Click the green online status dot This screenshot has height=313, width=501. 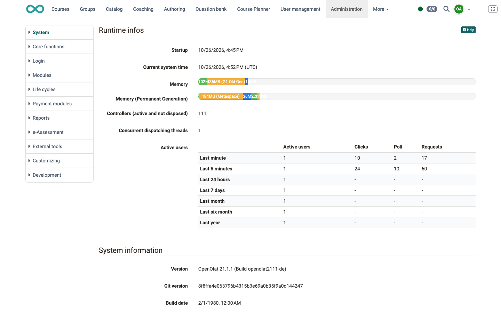pos(420,9)
